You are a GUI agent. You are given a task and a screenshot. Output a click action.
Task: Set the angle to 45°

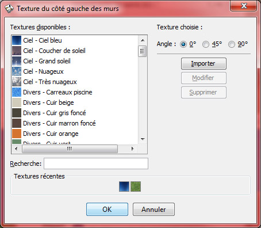coord(206,44)
